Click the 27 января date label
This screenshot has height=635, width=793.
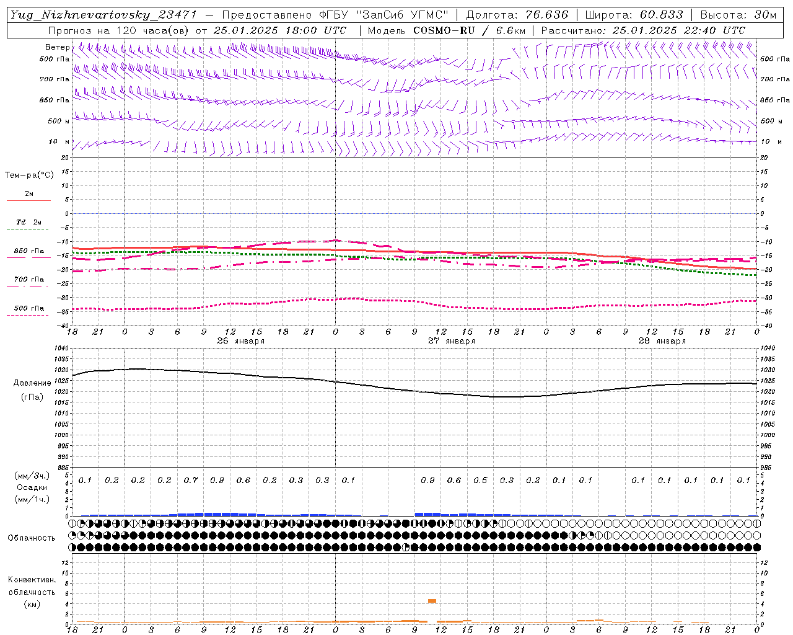pos(452,341)
